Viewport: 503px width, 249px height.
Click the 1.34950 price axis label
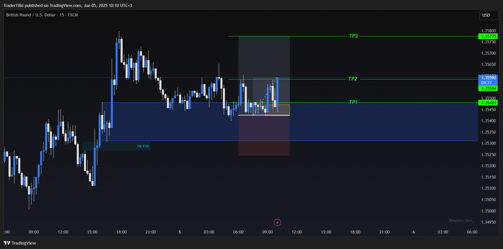pyautogui.click(x=489, y=222)
